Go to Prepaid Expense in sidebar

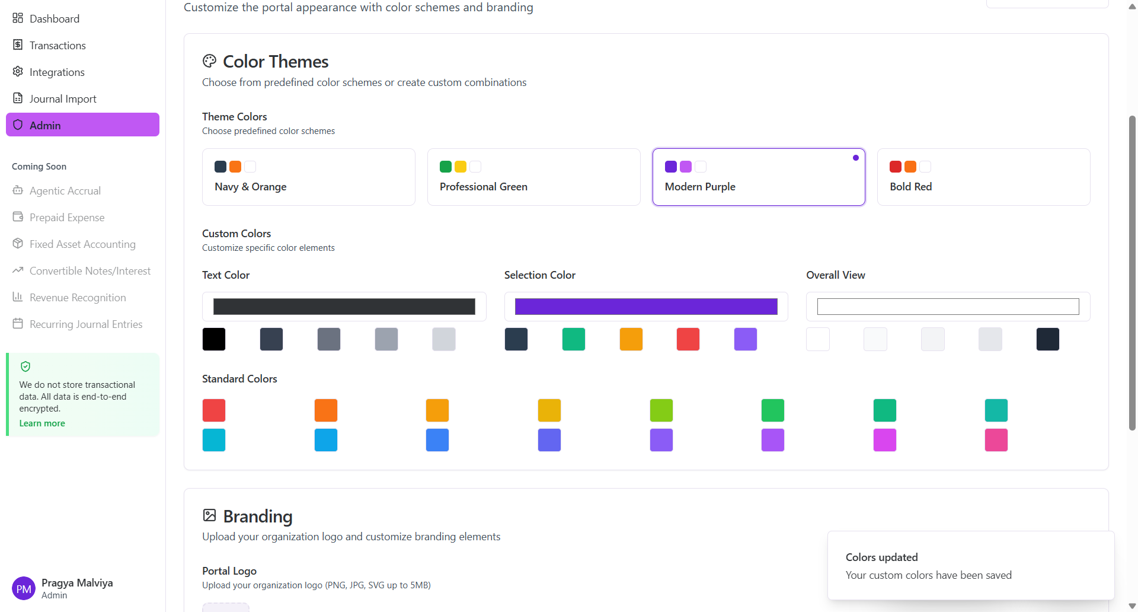67,218
